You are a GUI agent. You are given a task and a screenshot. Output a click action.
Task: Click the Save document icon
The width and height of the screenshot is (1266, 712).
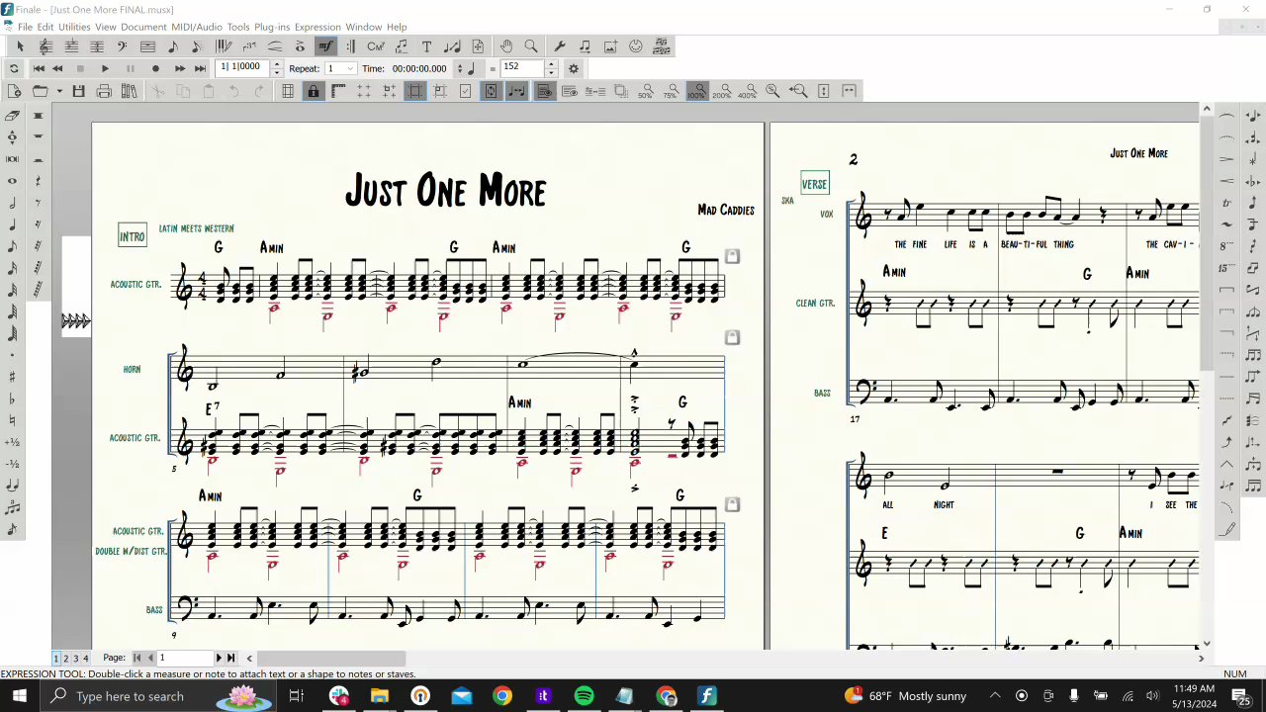pos(78,91)
